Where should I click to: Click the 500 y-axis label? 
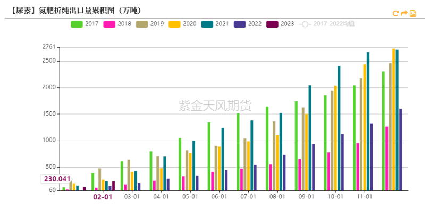pyautogui.click(x=50, y=167)
